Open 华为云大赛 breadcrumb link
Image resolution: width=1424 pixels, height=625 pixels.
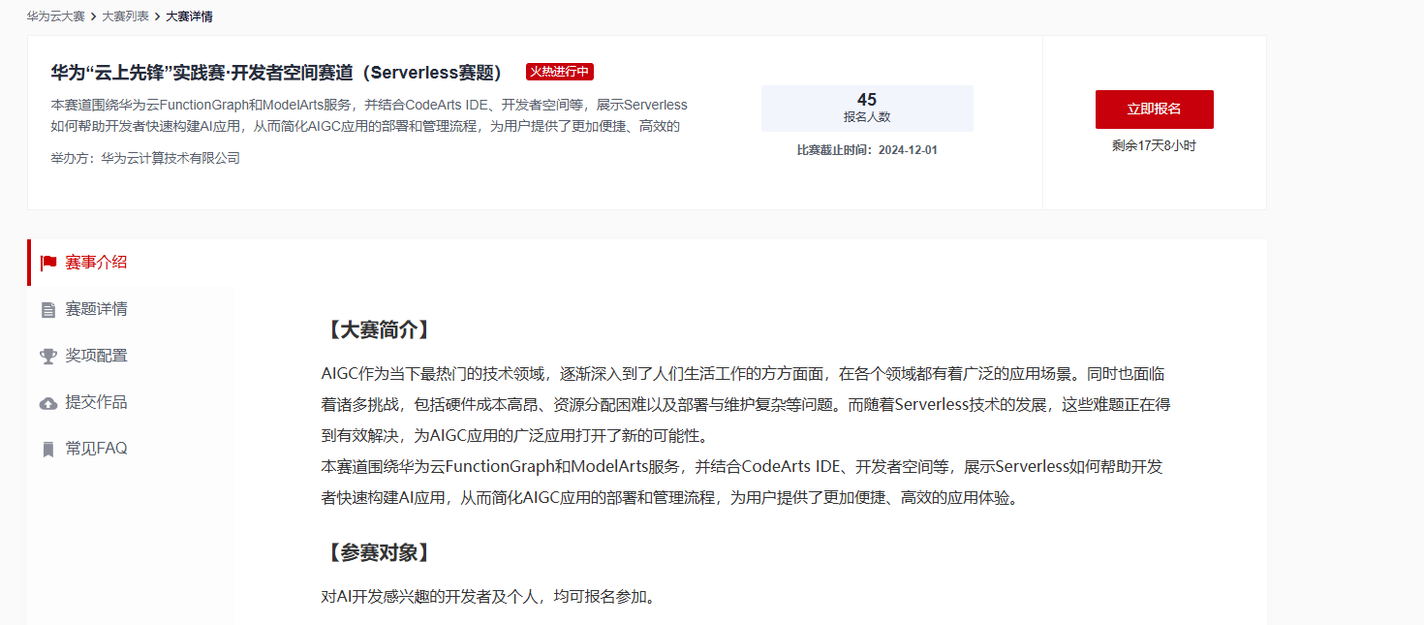click(x=56, y=16)
